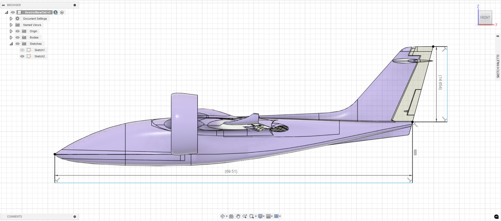Expand the Bodies folder
This screenshot has width=501, height=221.
point(11,38)
